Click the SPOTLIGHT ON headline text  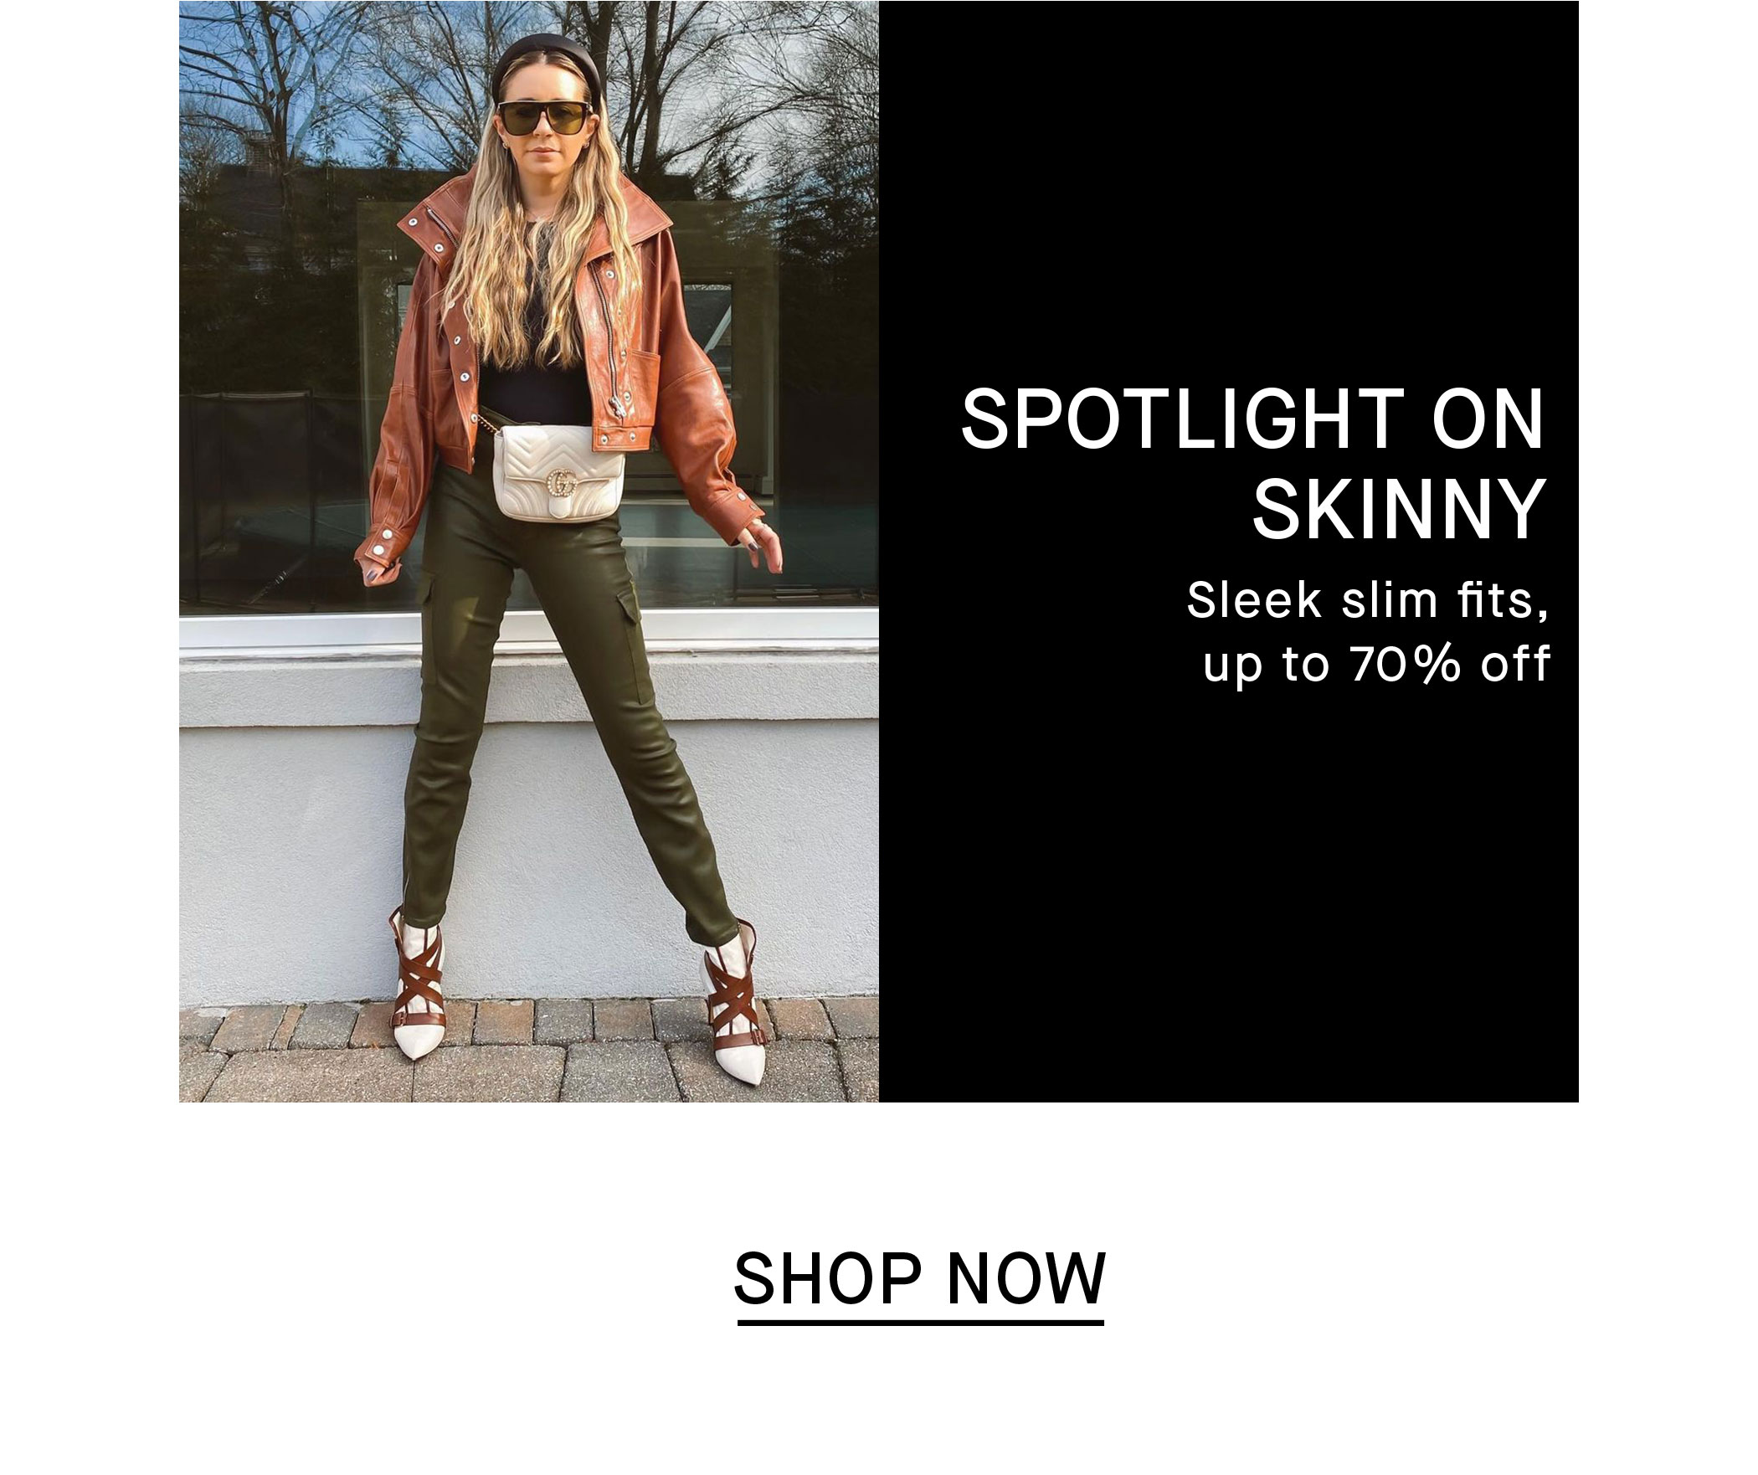[1252, 419]
